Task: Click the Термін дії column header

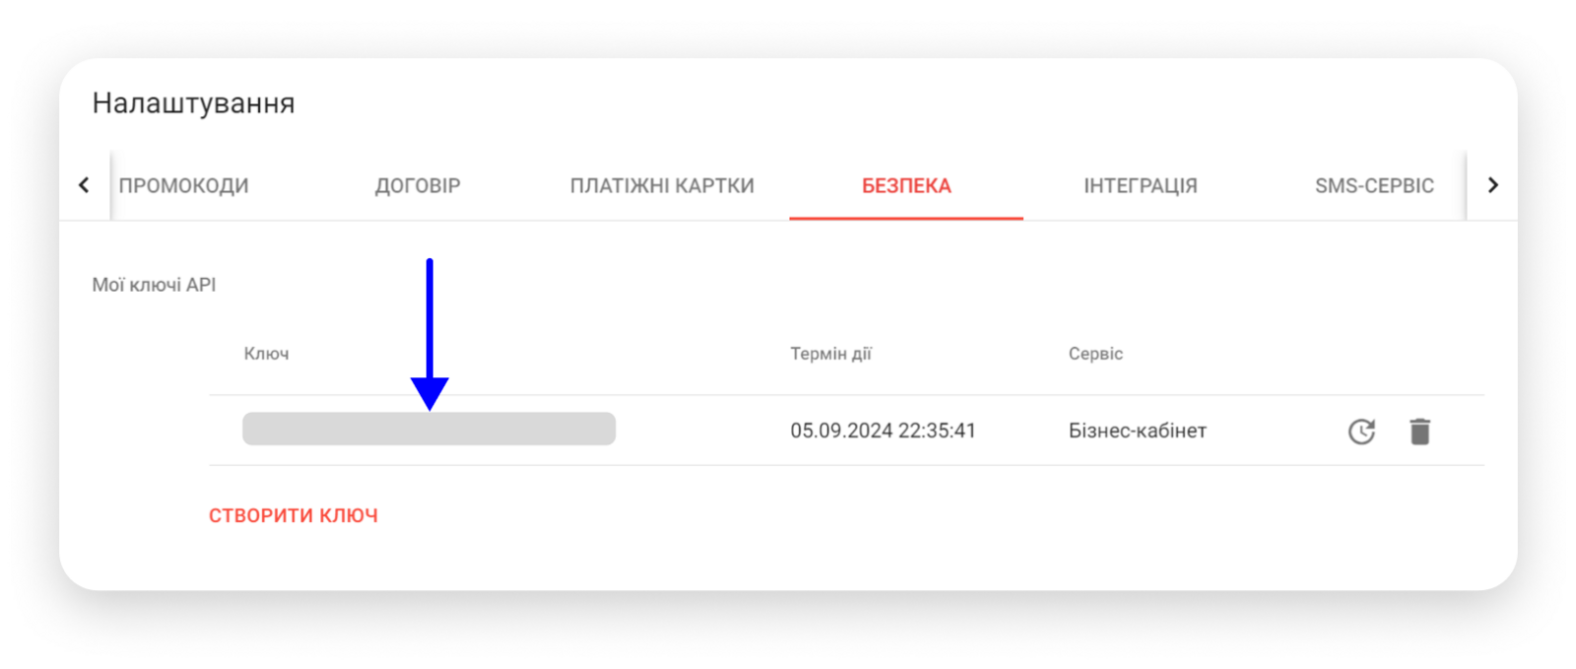Action: [830, 354]
